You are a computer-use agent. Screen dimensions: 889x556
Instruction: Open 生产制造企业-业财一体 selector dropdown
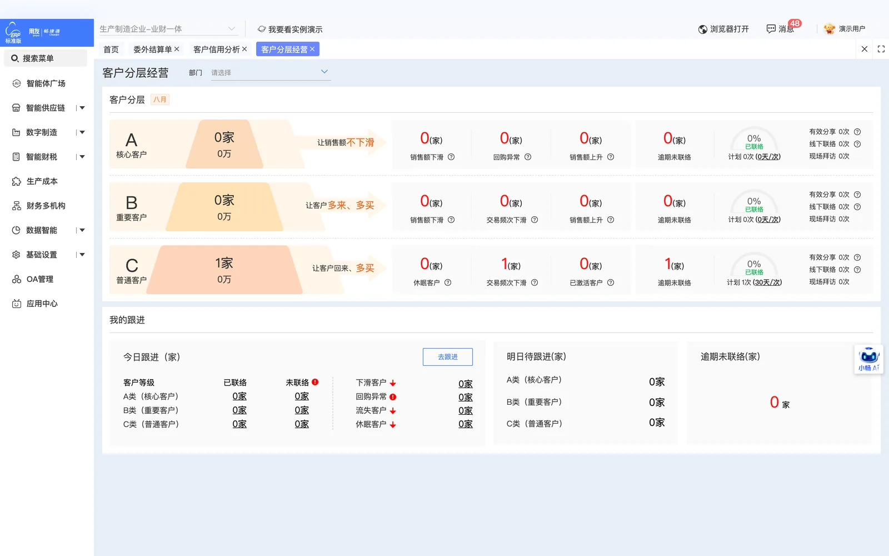168,29
